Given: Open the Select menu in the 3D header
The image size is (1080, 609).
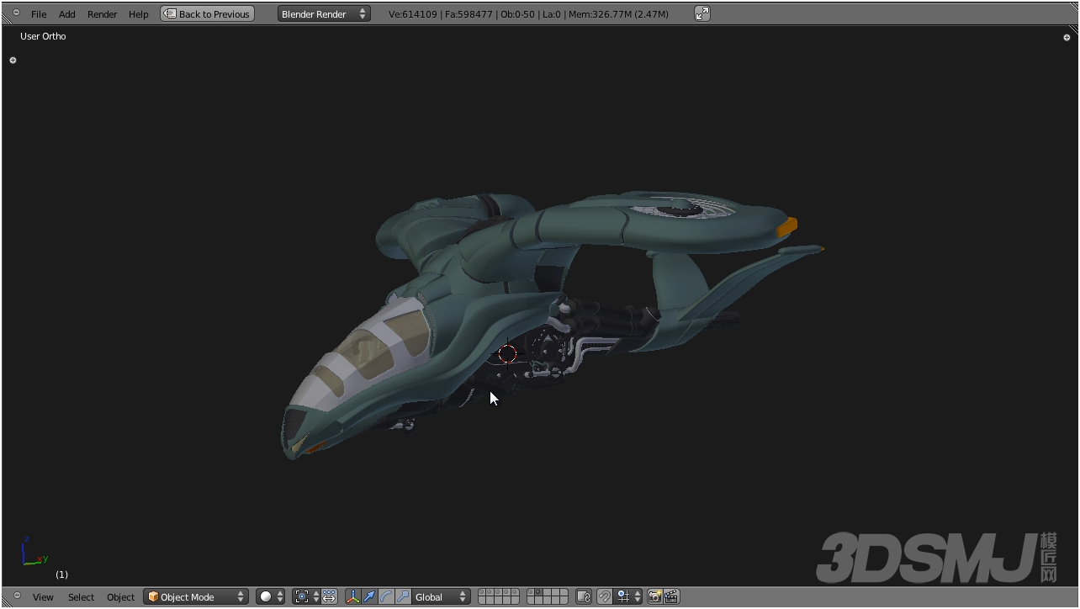Looking at the screenshot, I should tap(82, 597).
